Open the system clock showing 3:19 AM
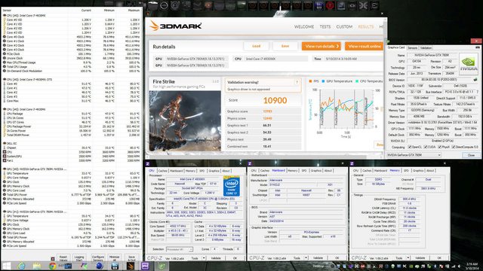Screen dimensions: 483x271 click(x=472, y=266)
